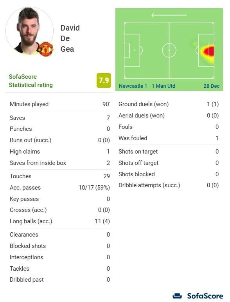230x302 pixels.
Task: Select the Acc. passes row
Action: tap(59, 187)
